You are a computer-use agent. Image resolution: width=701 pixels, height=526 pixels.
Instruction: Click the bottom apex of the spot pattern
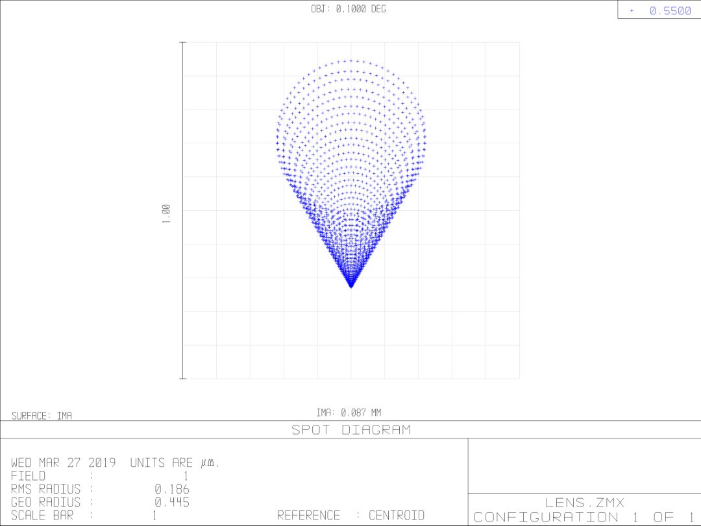click(351, 285)
